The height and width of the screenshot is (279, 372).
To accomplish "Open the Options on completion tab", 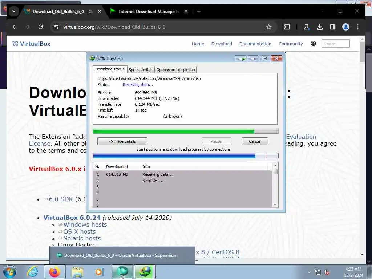I will pos(175,70).
